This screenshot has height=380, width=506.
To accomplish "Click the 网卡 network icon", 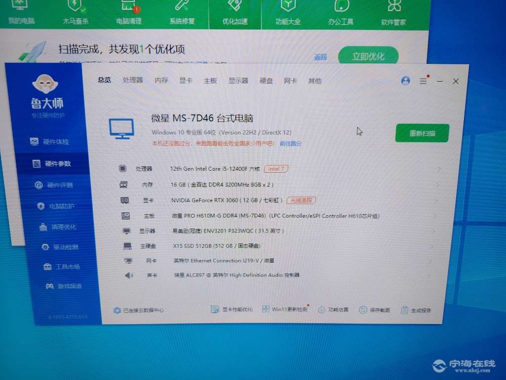I will [x=128, y=261].
